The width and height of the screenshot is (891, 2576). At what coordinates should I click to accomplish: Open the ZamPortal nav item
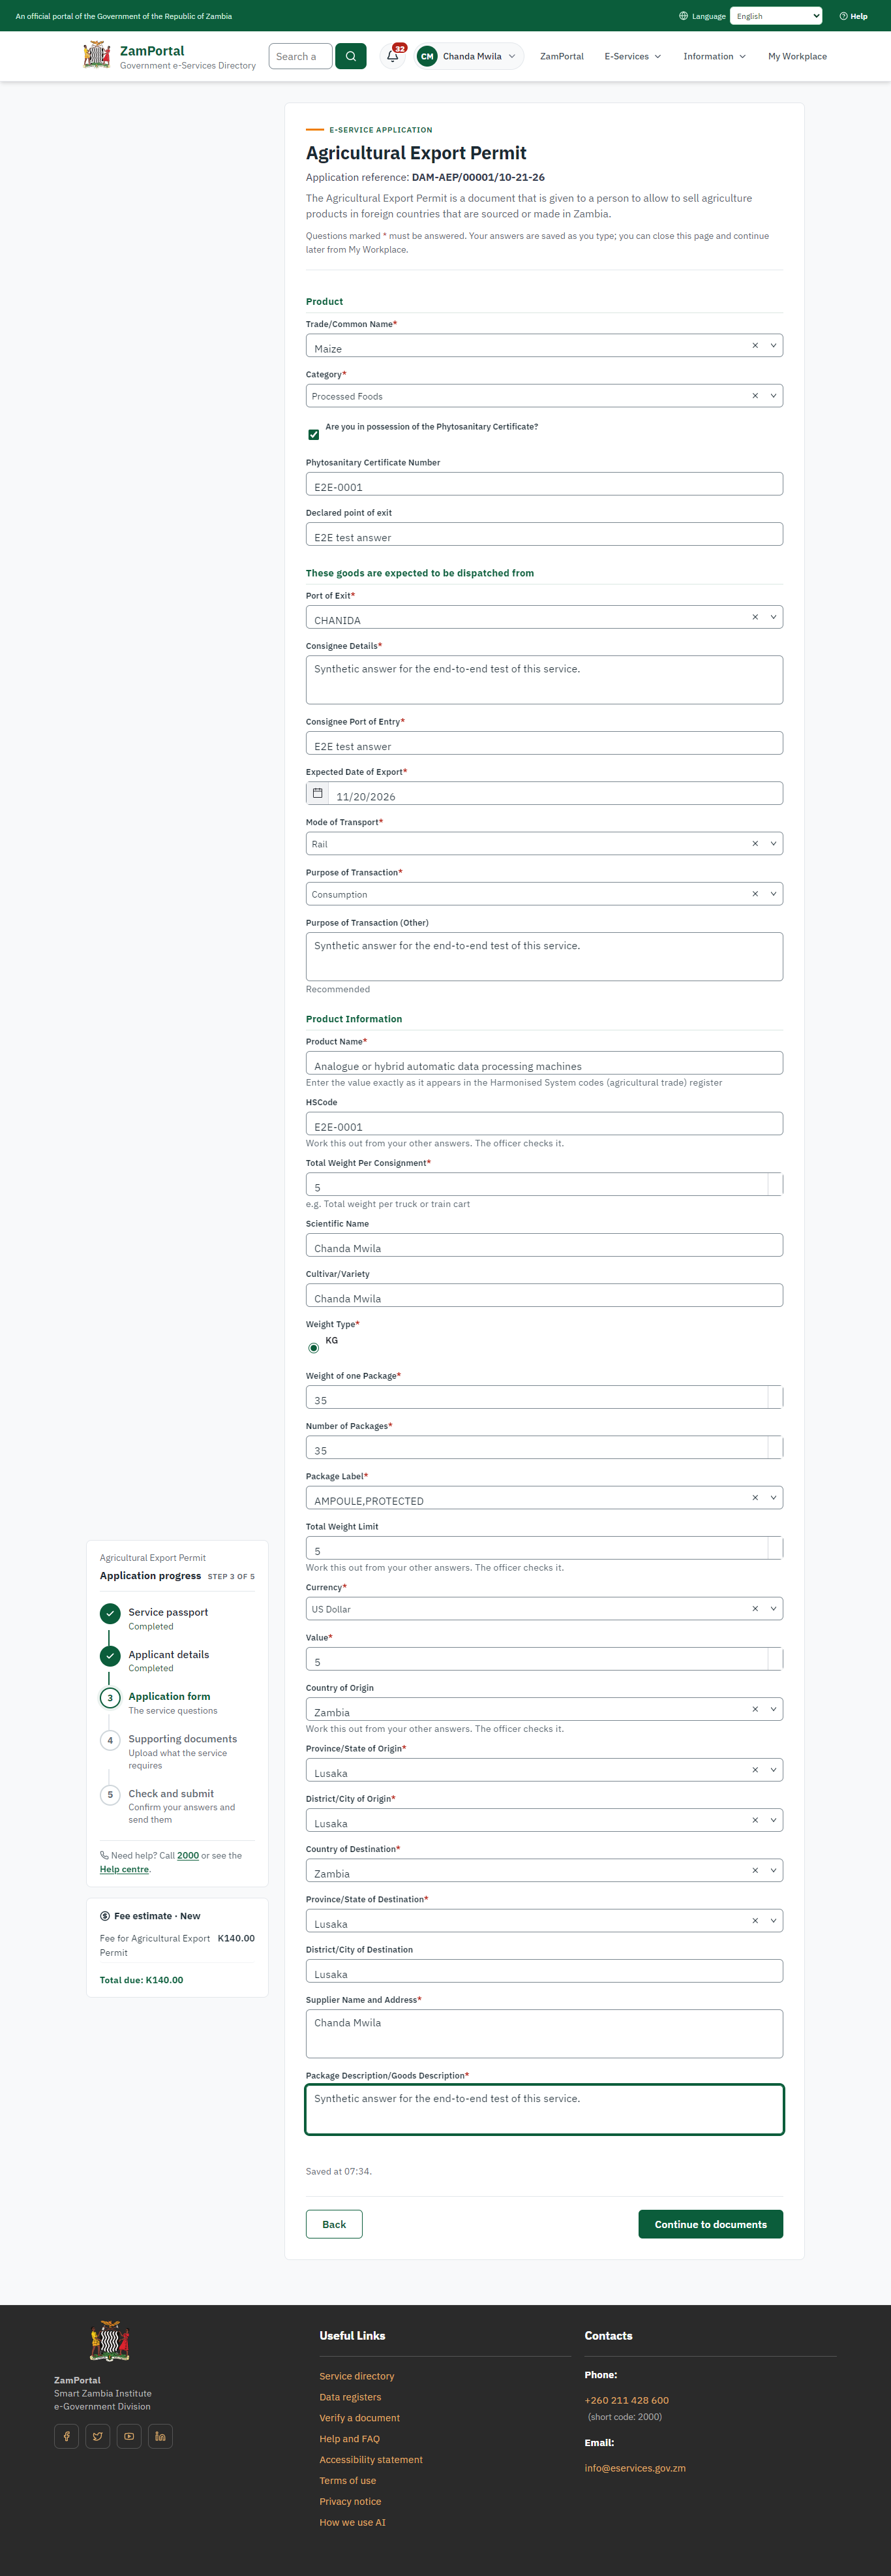562,56
